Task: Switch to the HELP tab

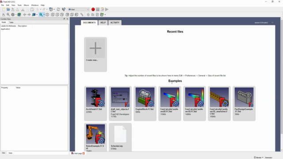Action: 103,23
